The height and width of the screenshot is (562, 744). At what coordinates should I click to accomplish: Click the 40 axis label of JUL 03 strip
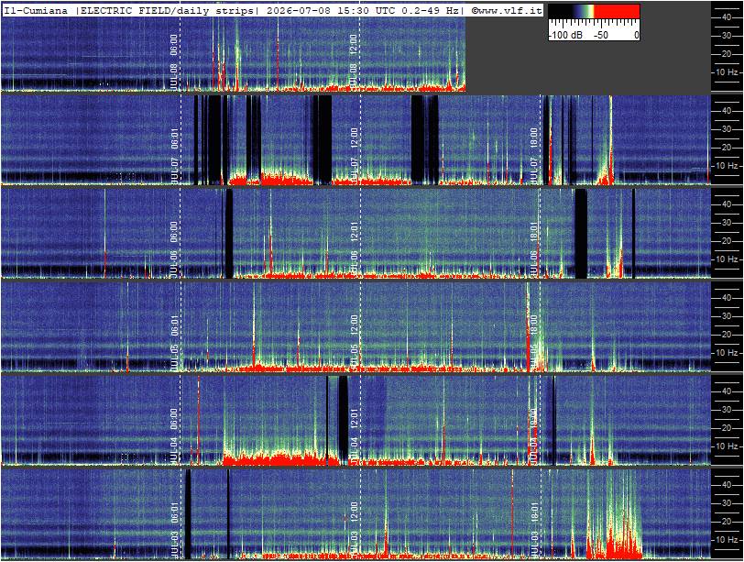(x=727, y=485)
